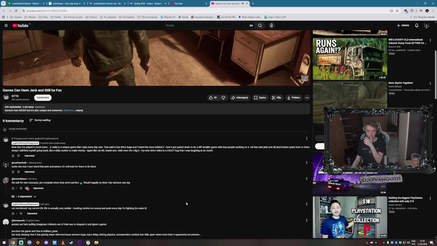Download the video with Pobierz
The image size is (437, 246).
(294, 98)
